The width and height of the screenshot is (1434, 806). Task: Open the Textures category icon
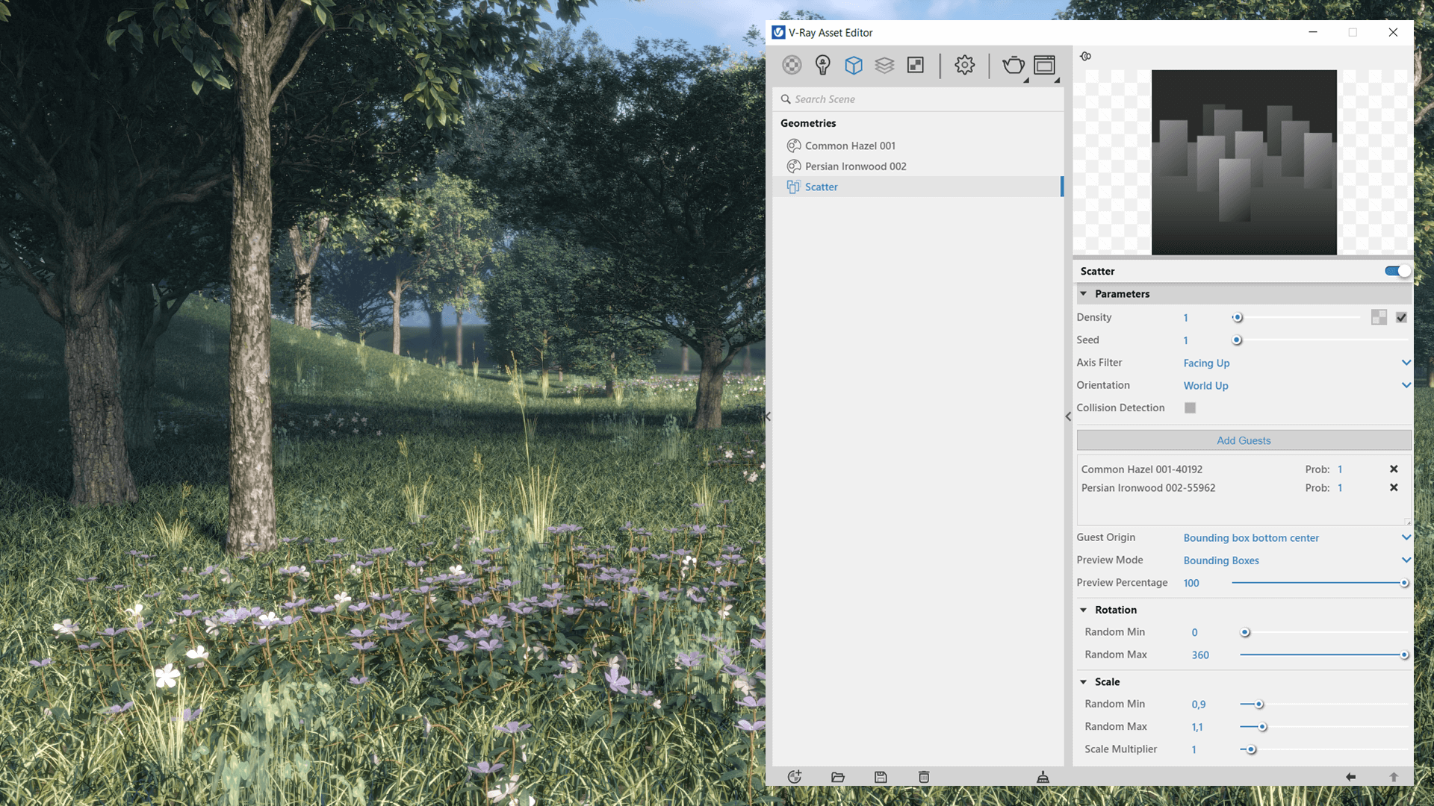click(x=915, y=65)
